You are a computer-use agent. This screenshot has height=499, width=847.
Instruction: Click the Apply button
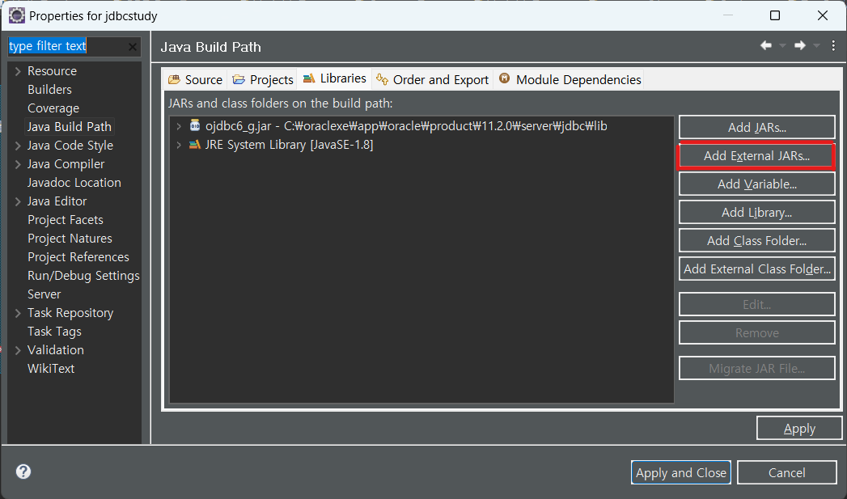click(799, 429)
